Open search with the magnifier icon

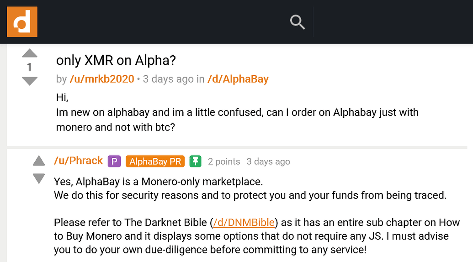click(x=298, y=21)
